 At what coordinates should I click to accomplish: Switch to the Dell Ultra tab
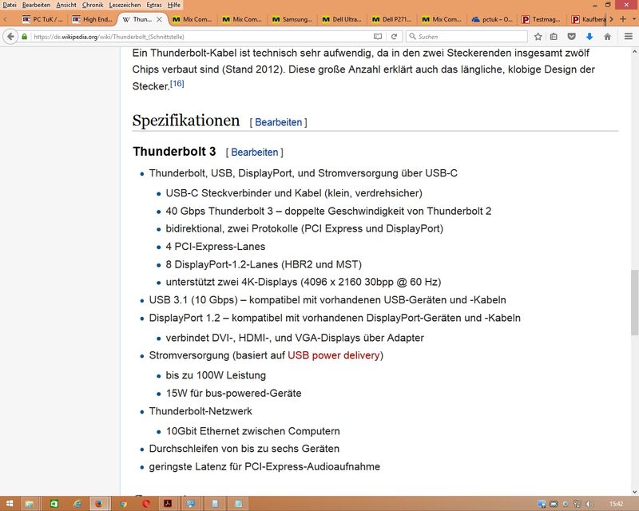click(x=342, y=19)
